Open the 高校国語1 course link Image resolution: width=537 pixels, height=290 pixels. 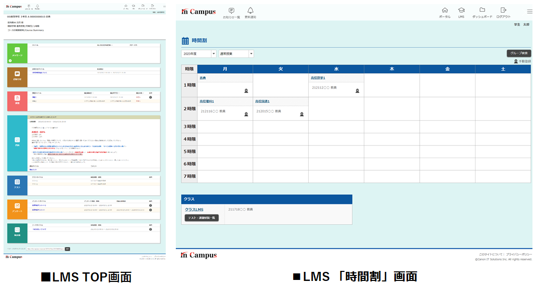[262, 101]
